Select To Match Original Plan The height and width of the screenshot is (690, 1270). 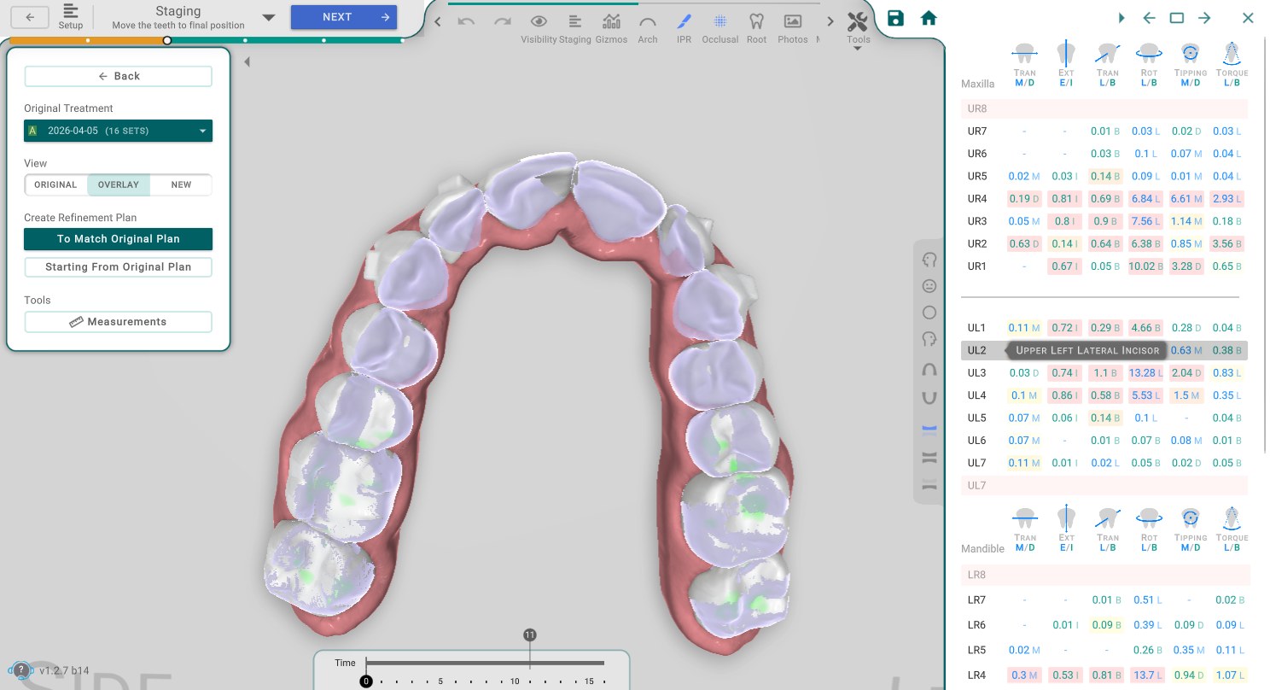click(x=118, y=239)
